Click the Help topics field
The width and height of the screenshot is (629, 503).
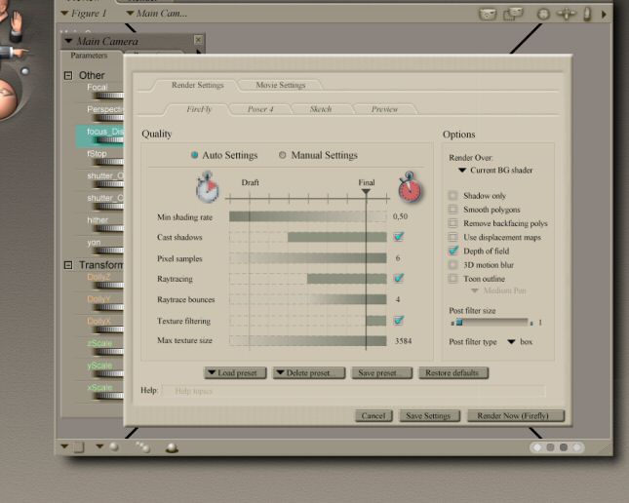(x=354, y=391)
